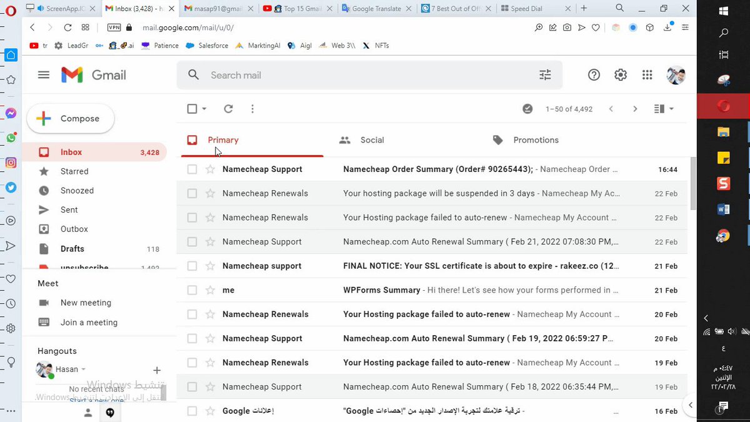Open Instagram in Opera sidebar
750x422 pixels.
pyautogui.click(x=11, y=163)
